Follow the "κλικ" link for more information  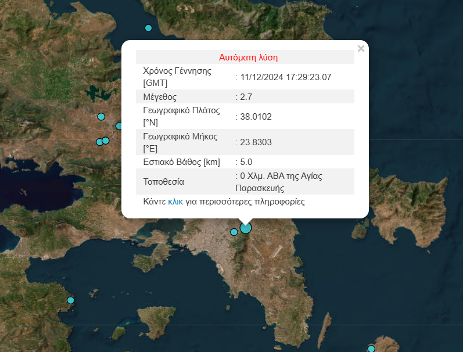point(175,202)
